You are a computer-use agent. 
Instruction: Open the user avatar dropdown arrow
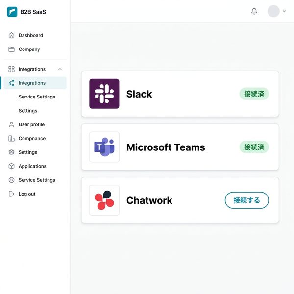pos(284,11)
